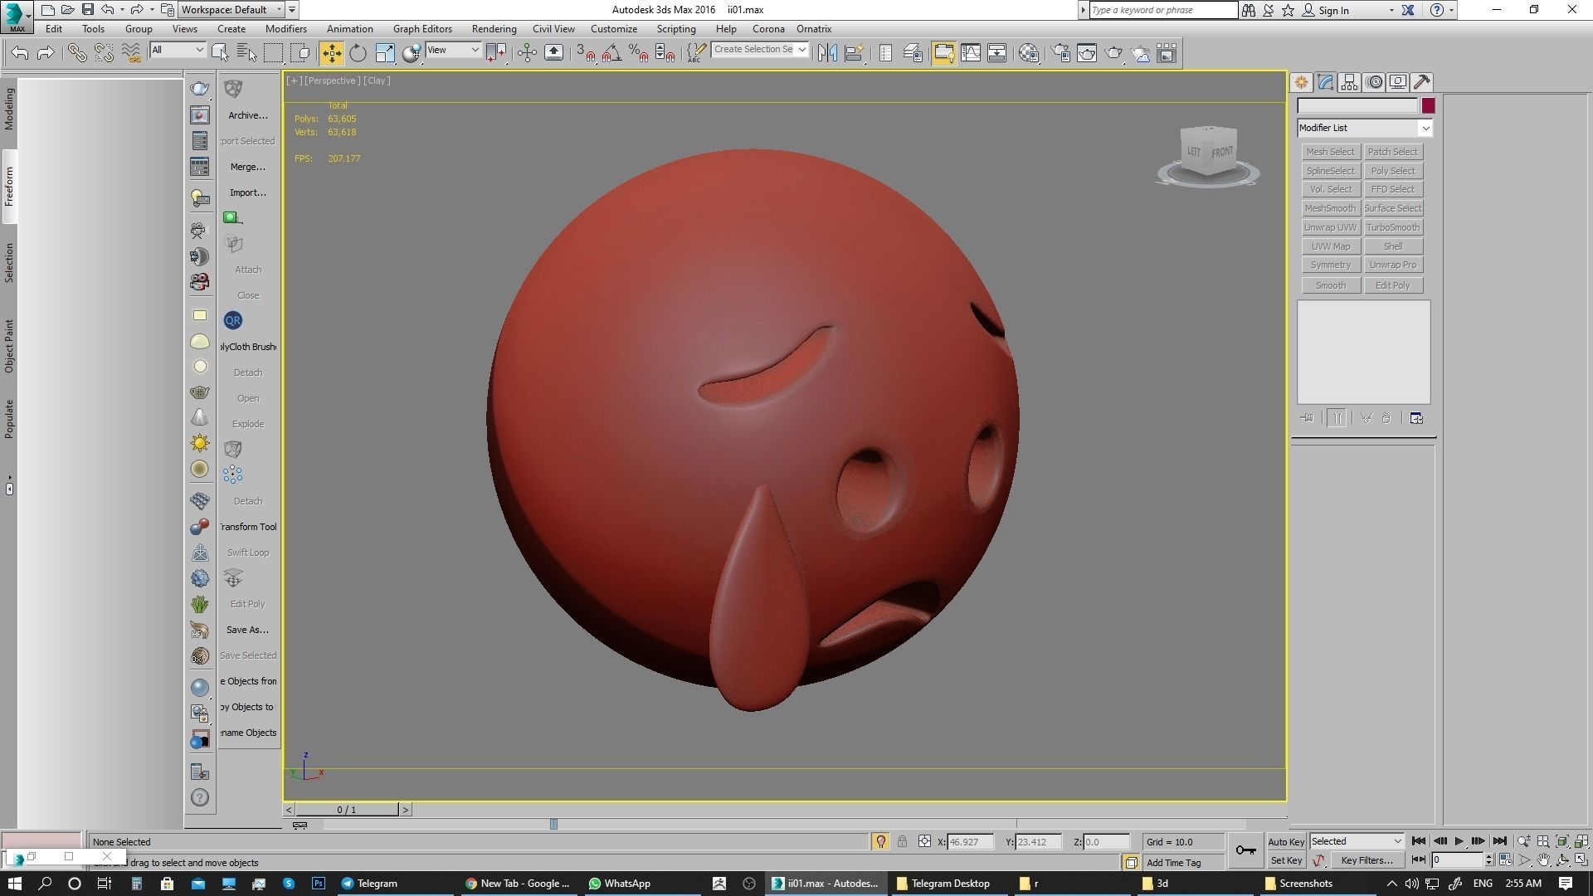
Task: Switch to the Freeform ribbon tab
Action: pyautogui.click(x=9, y=187)
